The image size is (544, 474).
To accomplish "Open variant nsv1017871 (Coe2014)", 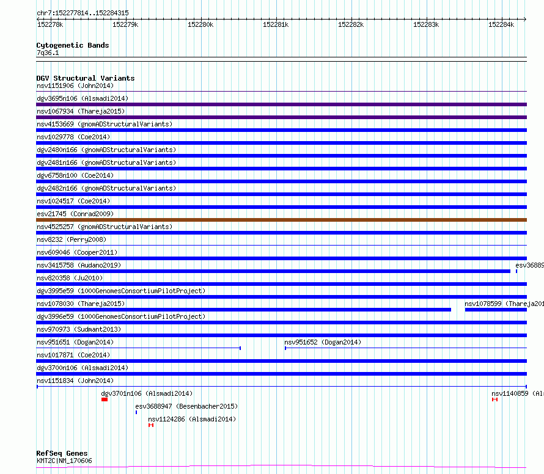I will (73, 355).
